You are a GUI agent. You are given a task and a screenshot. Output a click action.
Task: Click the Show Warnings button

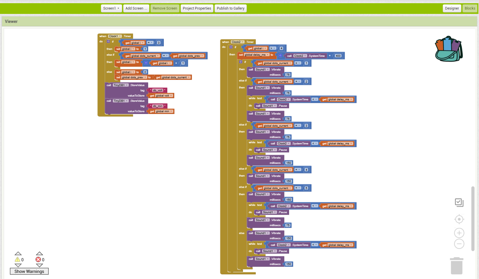tap(29, 271)
